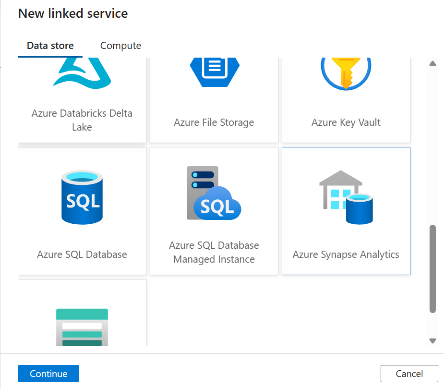Click the Azure Synapse Analytics label
This screenshot has width=444, height=388.
tap(346, 255)
